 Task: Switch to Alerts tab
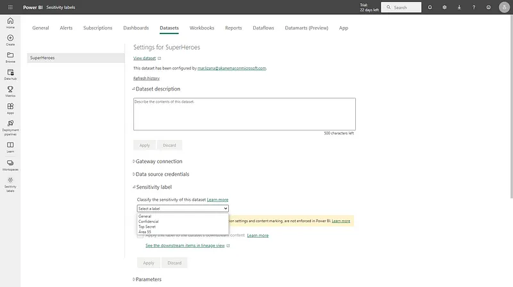point(66,28)
